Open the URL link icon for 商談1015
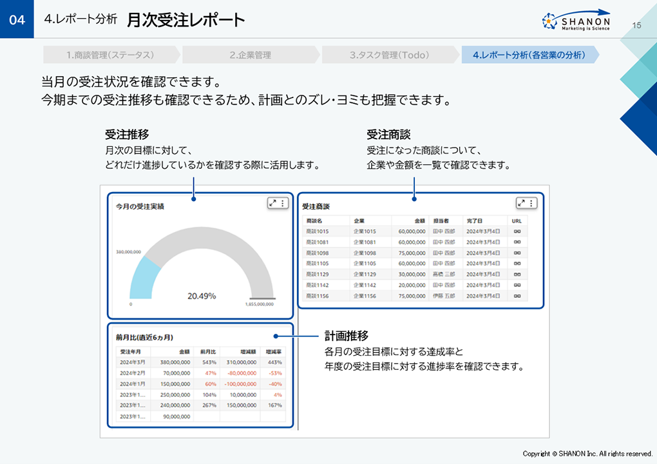The height and width of the screenshot is (464, 657). click(x=517, y=231)
